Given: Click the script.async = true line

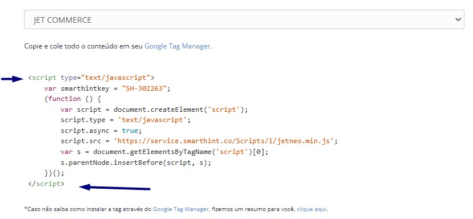Looking at the screenshot, I should tap(101, 131).
